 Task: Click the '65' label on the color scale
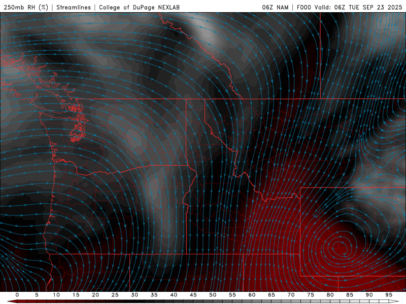pos(272,295)
